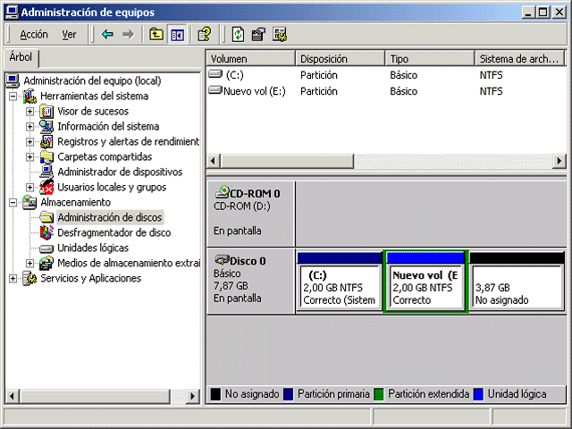Select Administrador de dispositivos tree label
This screenshot has width=572, height=429.
(x=120, y=172)
